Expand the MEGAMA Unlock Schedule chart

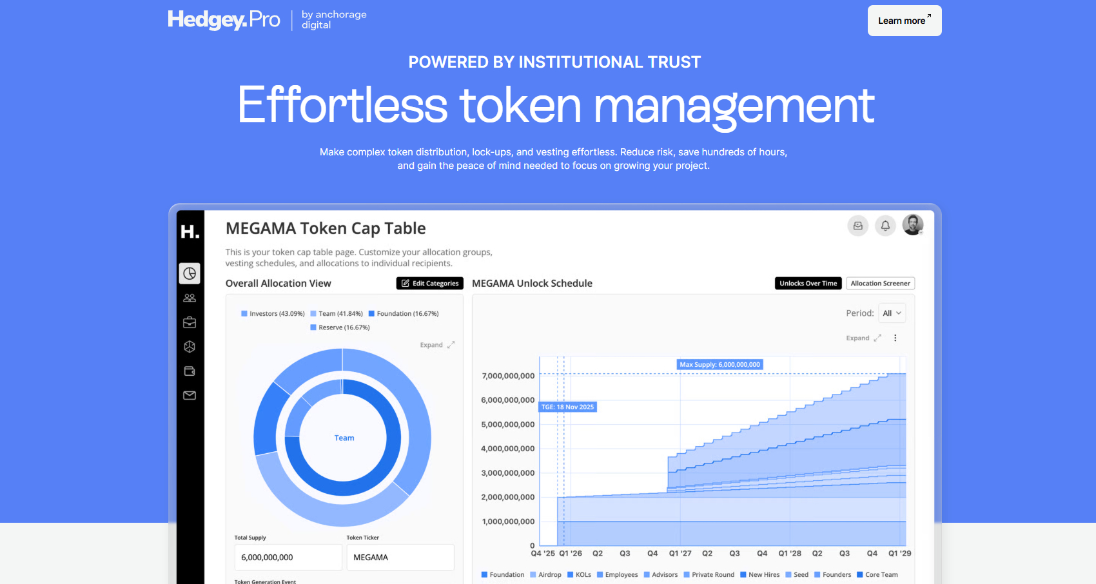click(863, 338)
